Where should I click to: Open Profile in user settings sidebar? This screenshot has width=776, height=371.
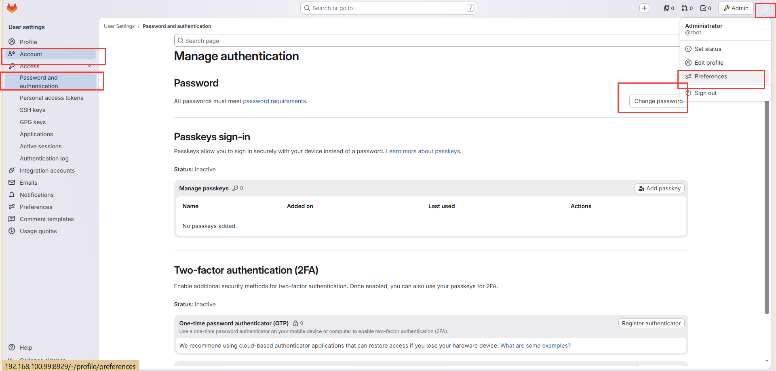(51, 42)
